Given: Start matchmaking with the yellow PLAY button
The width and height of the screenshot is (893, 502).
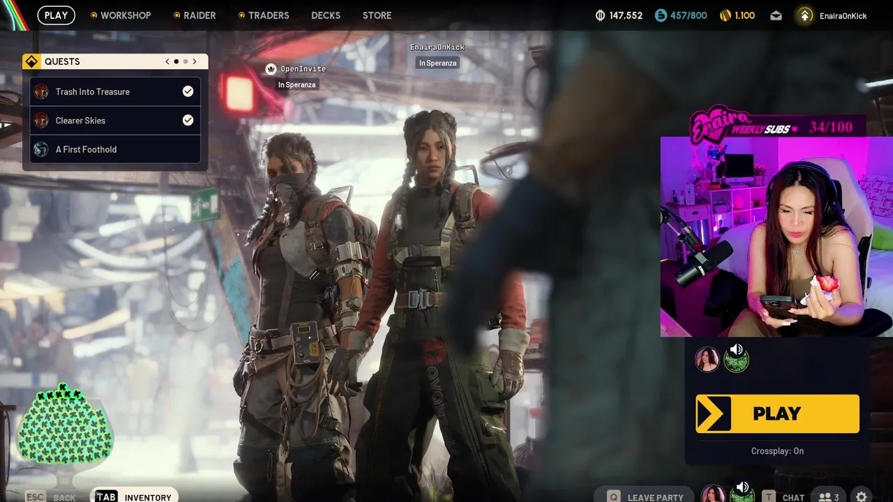Looking at the screenshot, I should point(777,414).
